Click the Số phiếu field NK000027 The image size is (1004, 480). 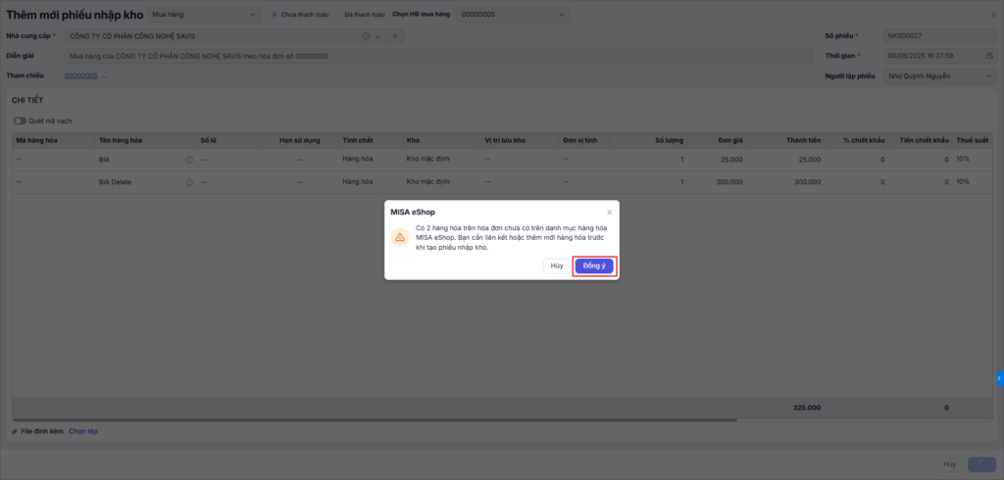(939, 36)
